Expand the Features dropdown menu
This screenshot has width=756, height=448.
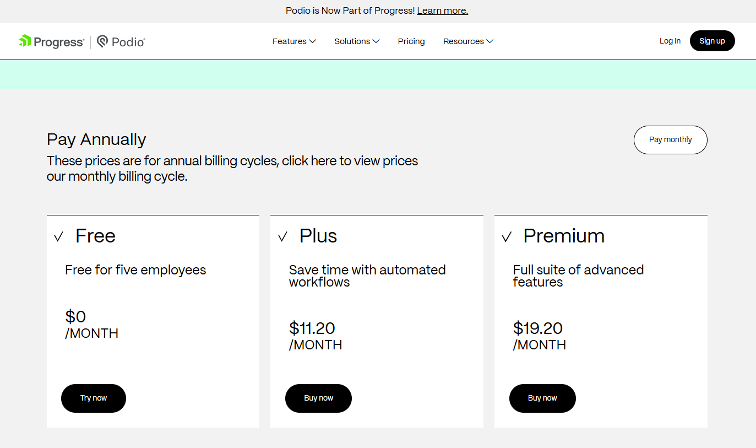click(x=294, y=41)
